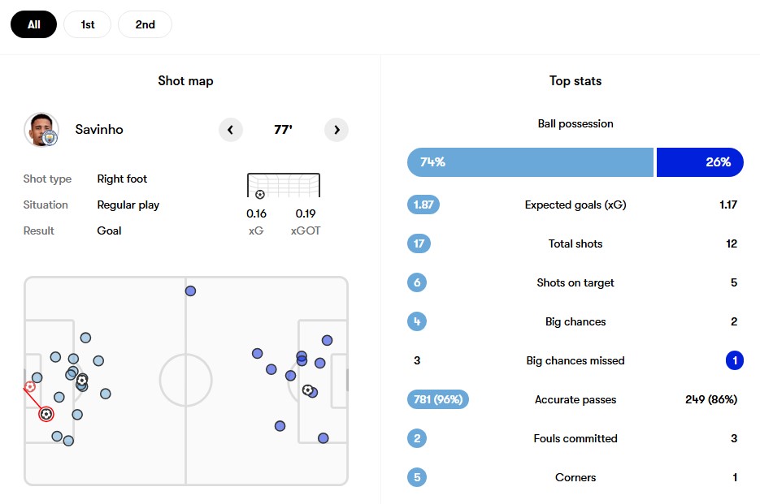Click the ball icon in goal-mouth diagram
760x504 pixels.
[260, 195]
